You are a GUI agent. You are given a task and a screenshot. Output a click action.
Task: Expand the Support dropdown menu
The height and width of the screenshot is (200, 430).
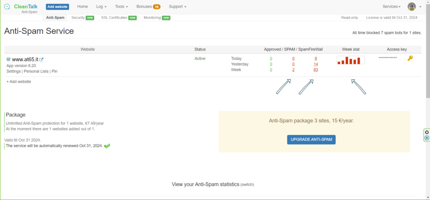tap(178, 7)
